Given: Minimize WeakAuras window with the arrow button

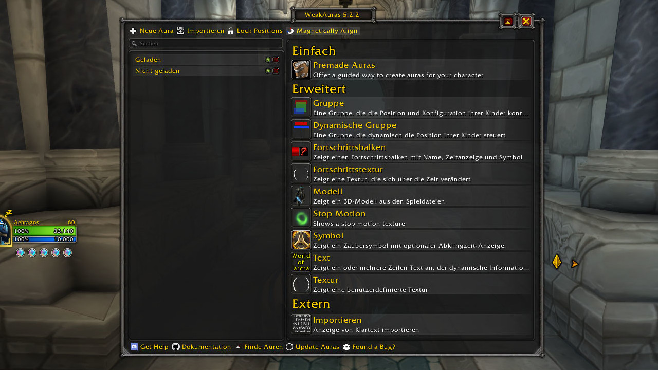Looking at the screenshot, I should click(x=507, y=21).
